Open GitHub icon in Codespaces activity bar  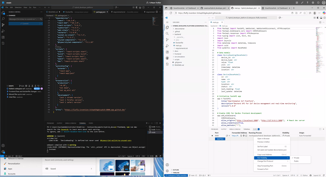[x=167, y=58]
